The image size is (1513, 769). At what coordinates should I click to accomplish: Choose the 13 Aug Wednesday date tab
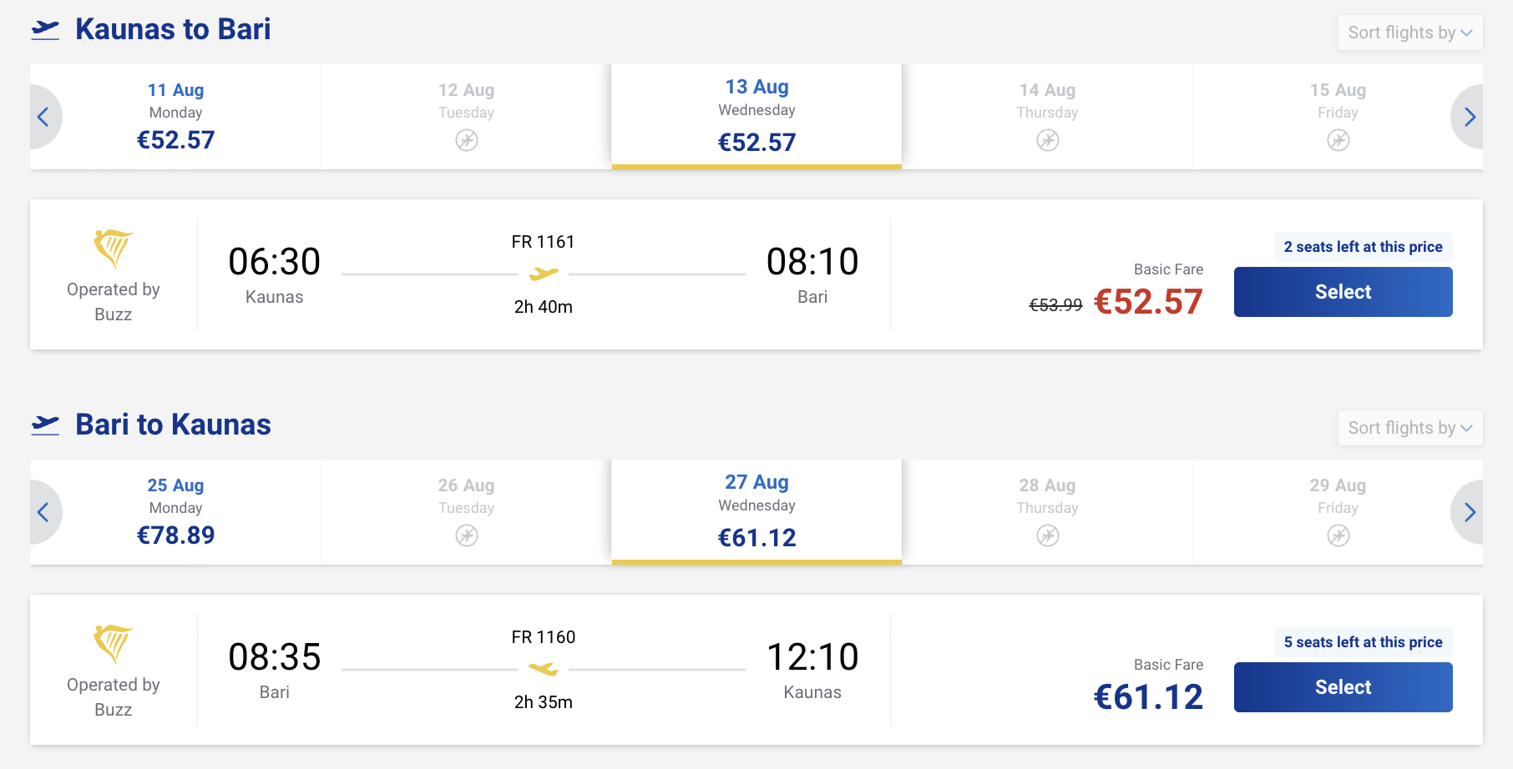pyautogui.click(x=756, y=117)
